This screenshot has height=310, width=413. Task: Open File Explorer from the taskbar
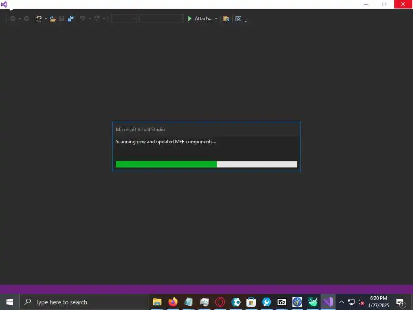(x=157, y=302)
